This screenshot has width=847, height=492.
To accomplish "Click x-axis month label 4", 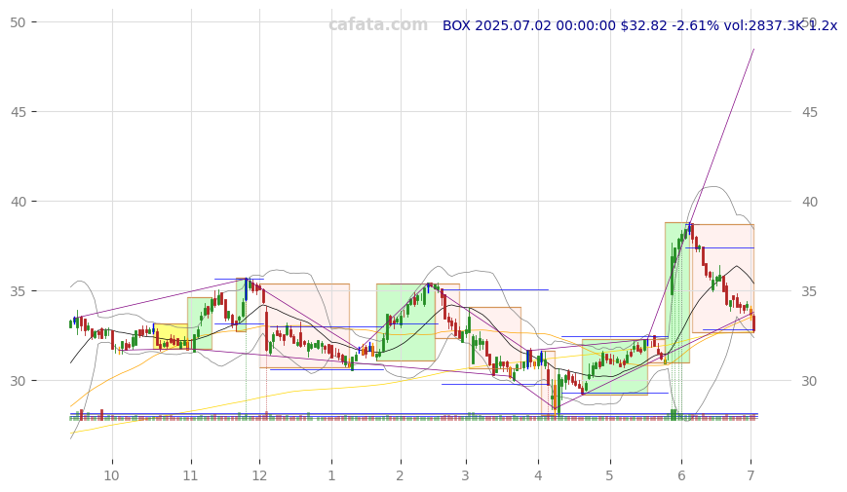I will pyautogui.click(x=538, y=475).
